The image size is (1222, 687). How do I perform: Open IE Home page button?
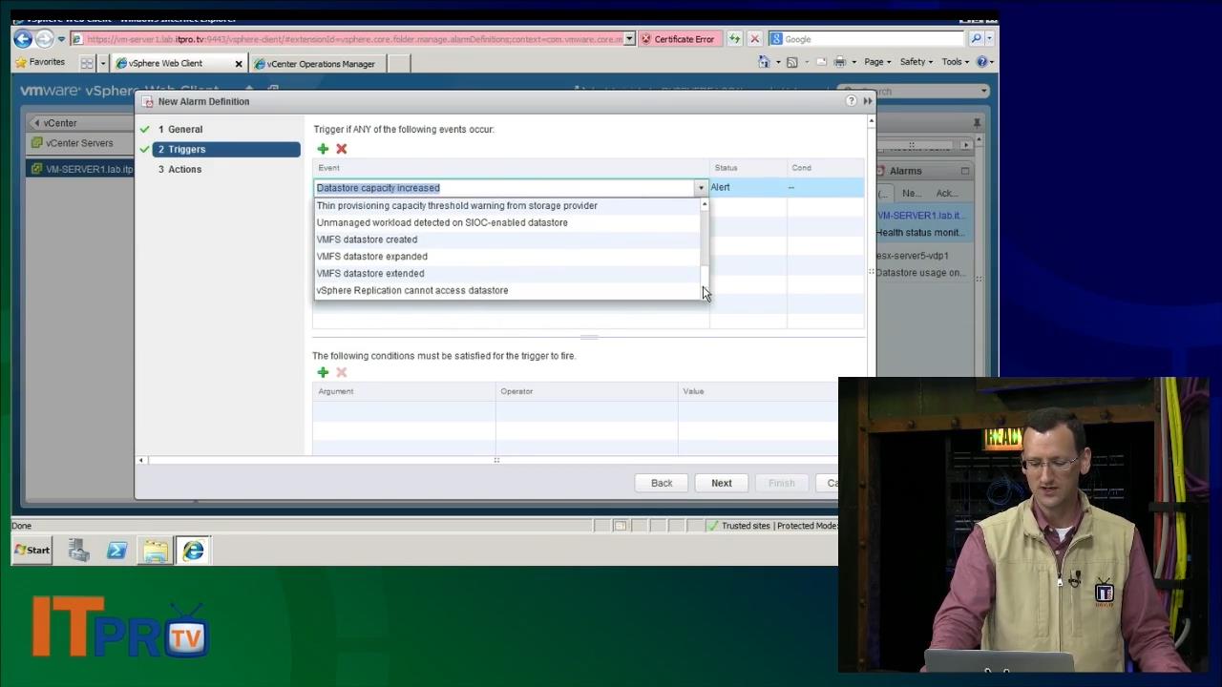(764, 62)
